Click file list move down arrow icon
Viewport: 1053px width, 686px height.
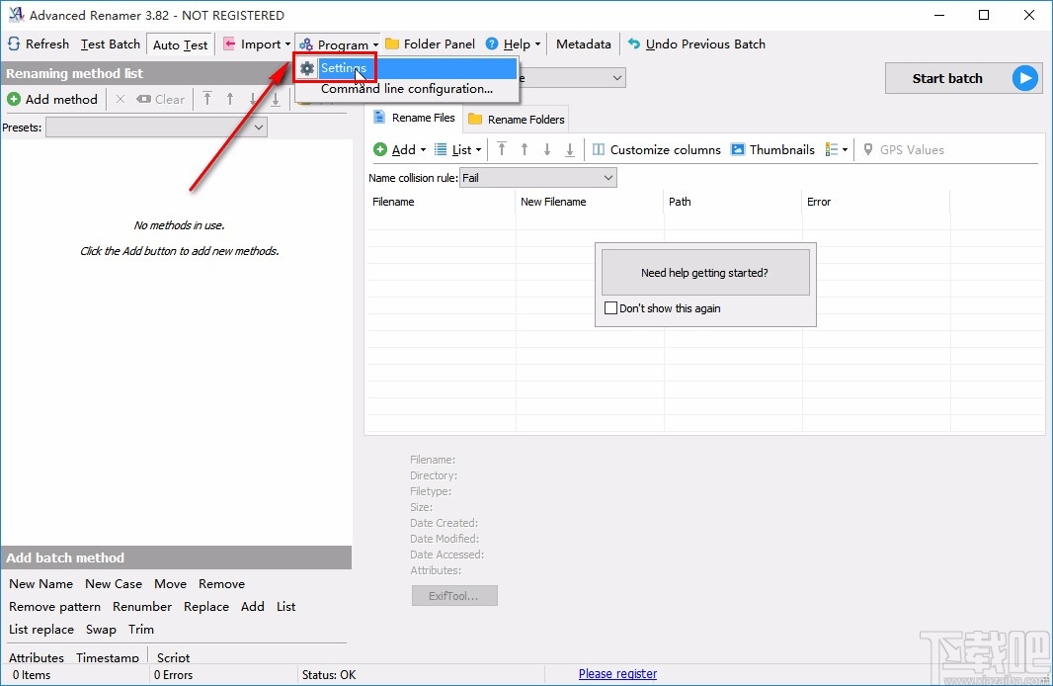(547, 150)
